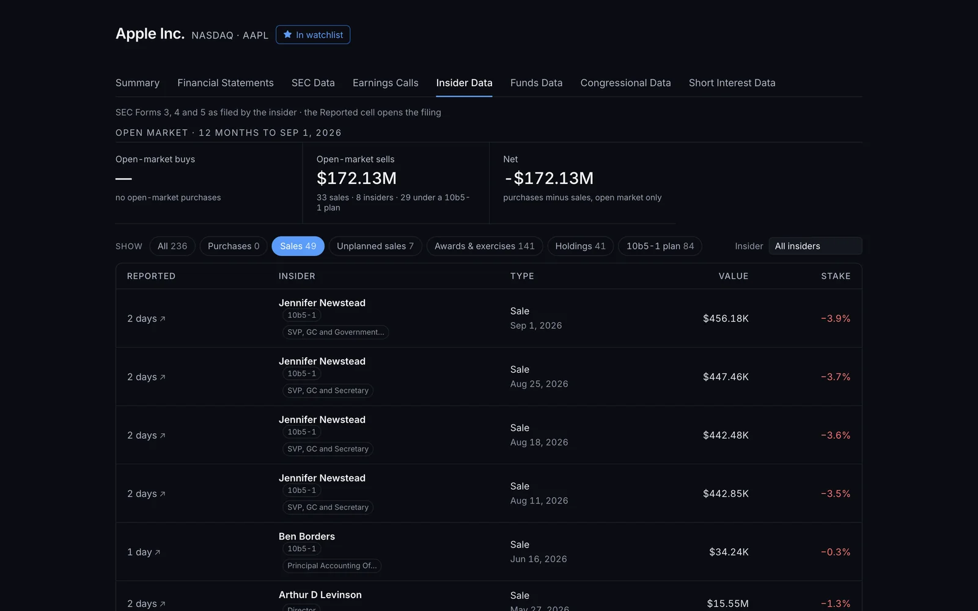Click the $34.24K sale value
This screenshot has height=611, width=978.
click(729, 552)
